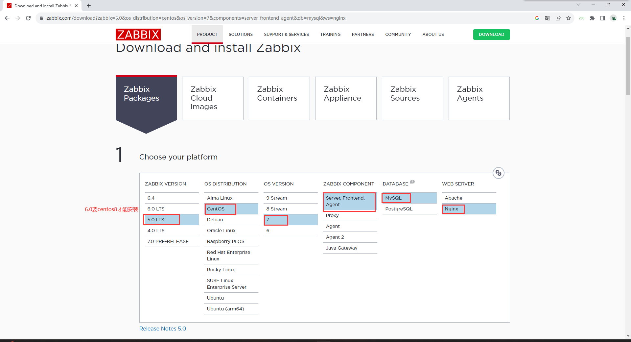Select Ubuntu (arm64) distribution
This screenshot has height=342, width=631.
(231, 309)
